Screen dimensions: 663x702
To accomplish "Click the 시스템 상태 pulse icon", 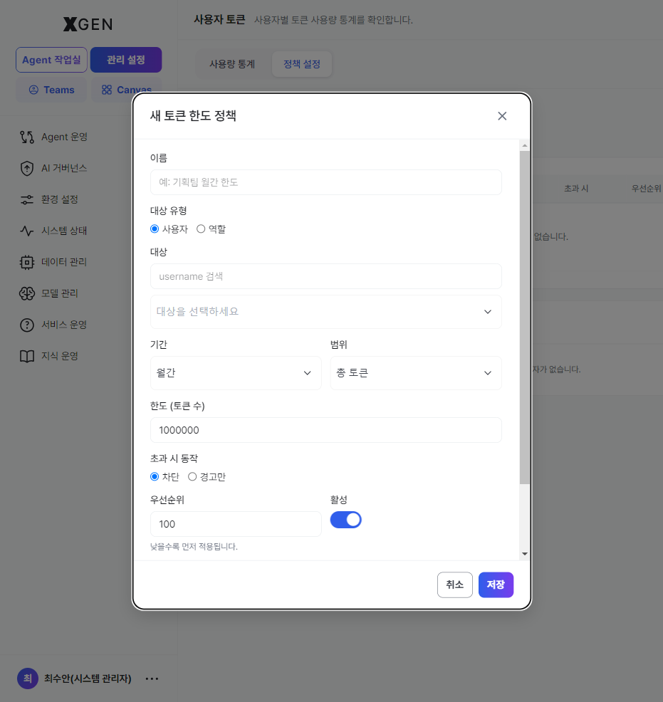I will click(27, 231).
